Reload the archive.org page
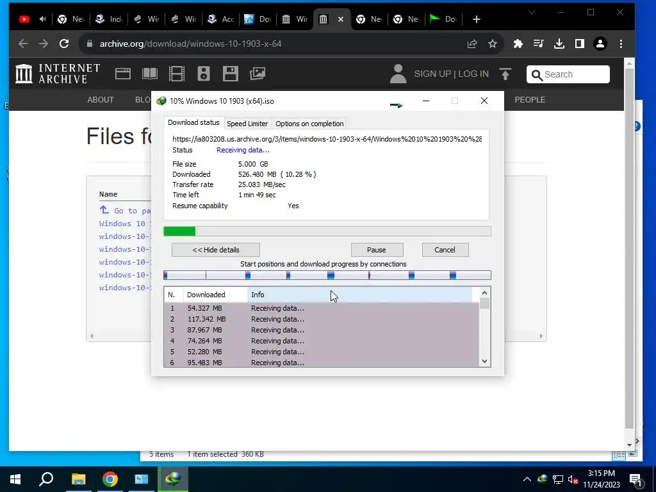This screenshot has width=656, height=492. (64, 44)
